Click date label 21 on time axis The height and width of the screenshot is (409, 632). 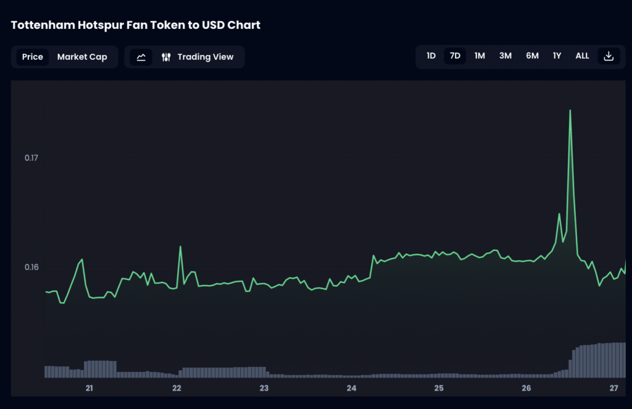click(89, 388)
